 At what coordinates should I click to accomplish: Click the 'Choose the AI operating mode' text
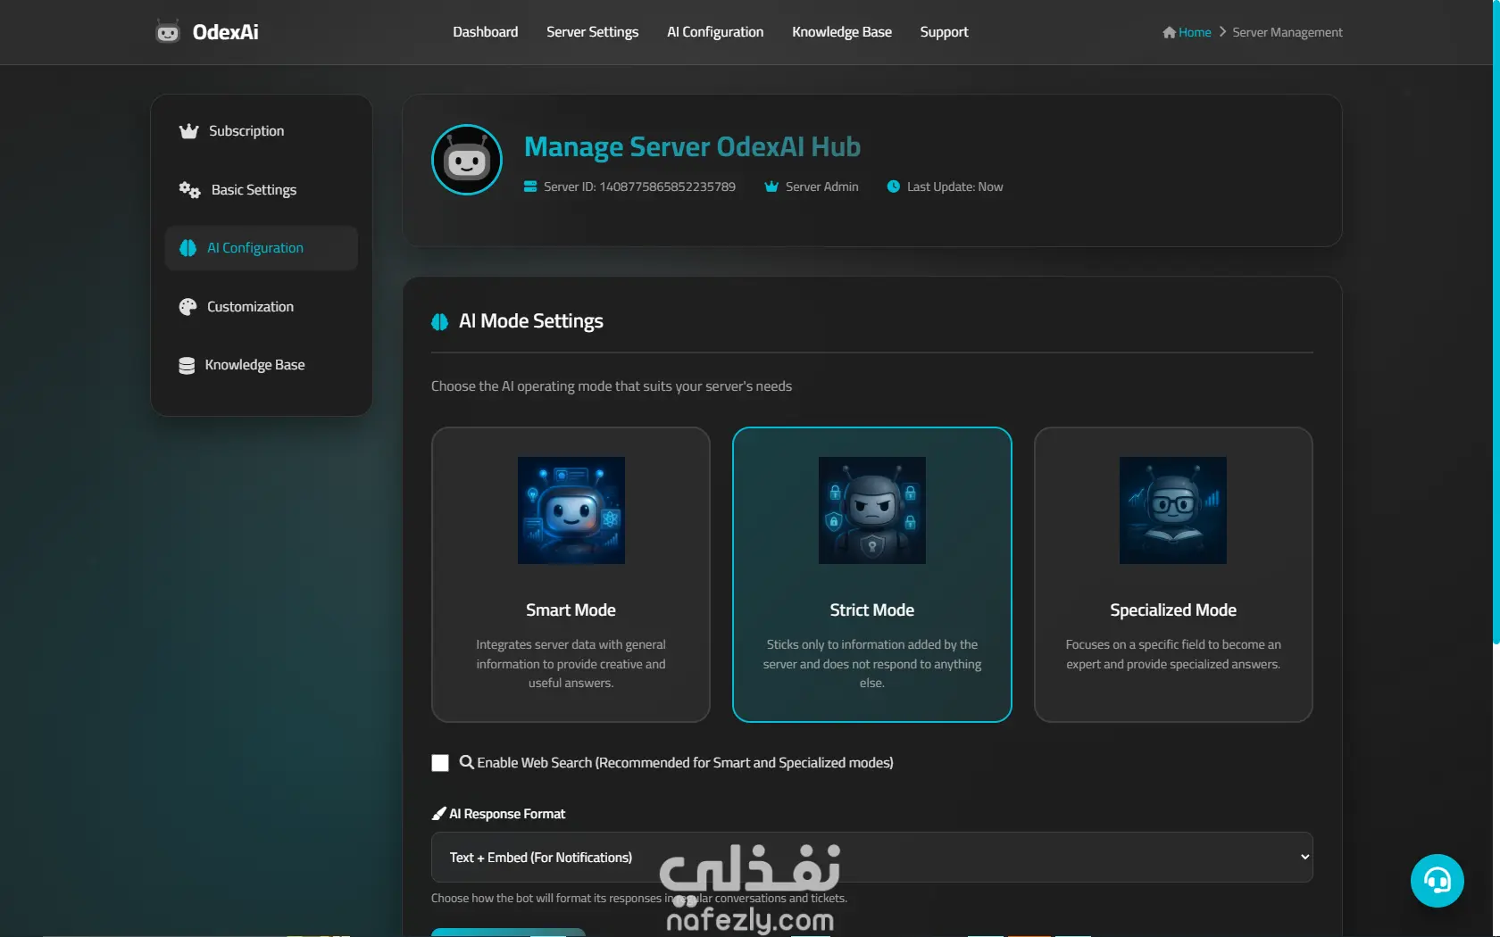click(x=612, y=386)
